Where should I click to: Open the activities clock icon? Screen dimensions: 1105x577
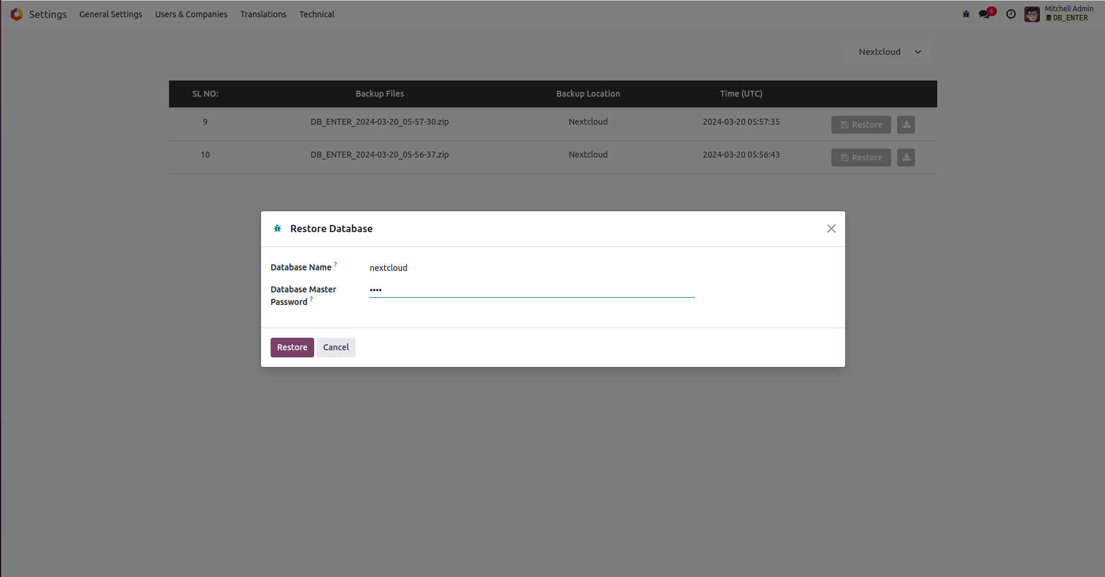tap(1011, 14)
